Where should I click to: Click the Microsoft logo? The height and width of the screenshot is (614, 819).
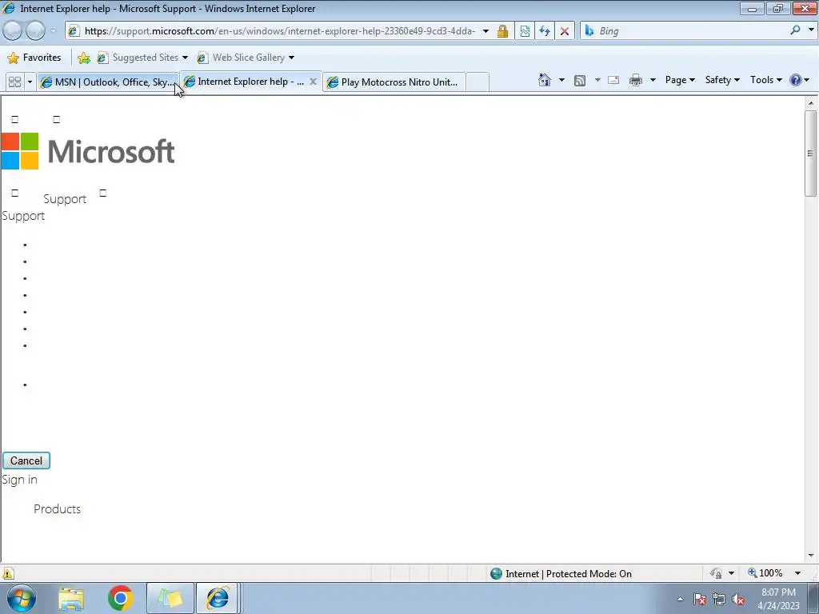pos(88,151)
